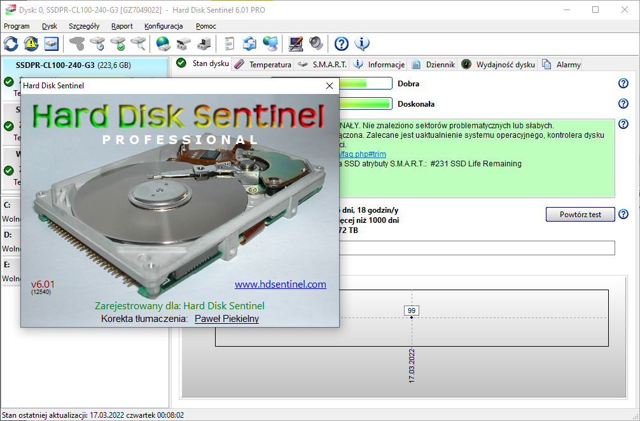
Task: Switch to the Stan dysku tab
Action: (202, 63)
